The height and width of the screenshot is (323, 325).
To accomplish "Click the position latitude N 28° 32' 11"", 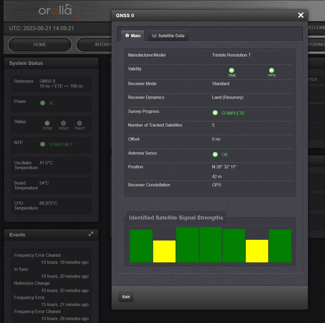I will pyautogui.click(x=224, y=167).
